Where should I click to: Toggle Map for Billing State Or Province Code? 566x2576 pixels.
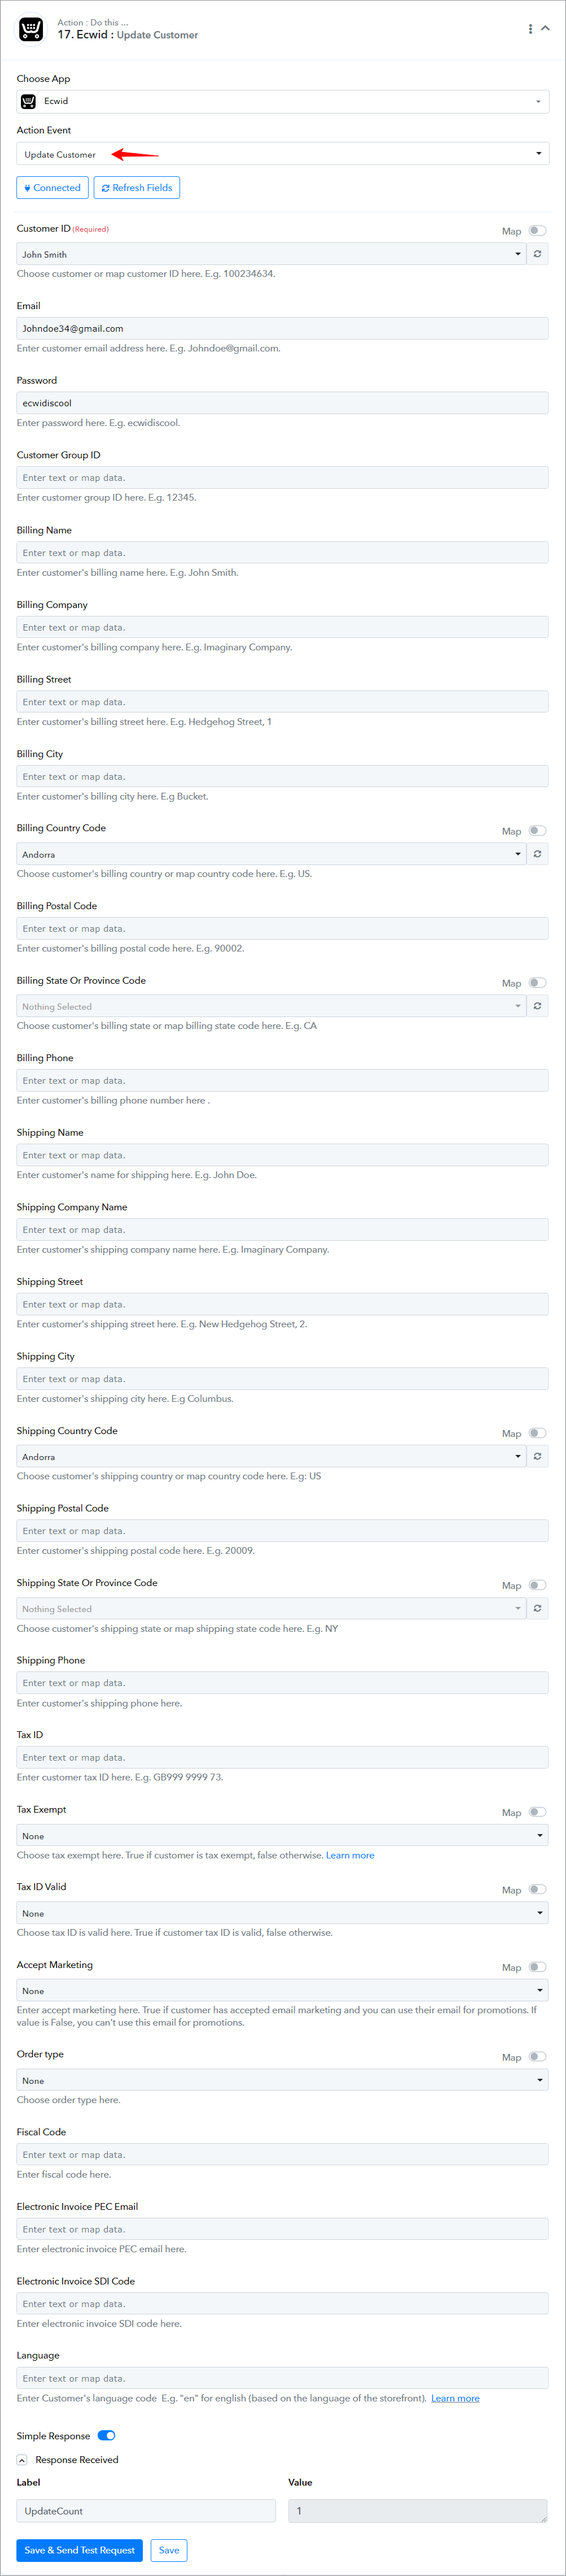(x=537, y=982)
